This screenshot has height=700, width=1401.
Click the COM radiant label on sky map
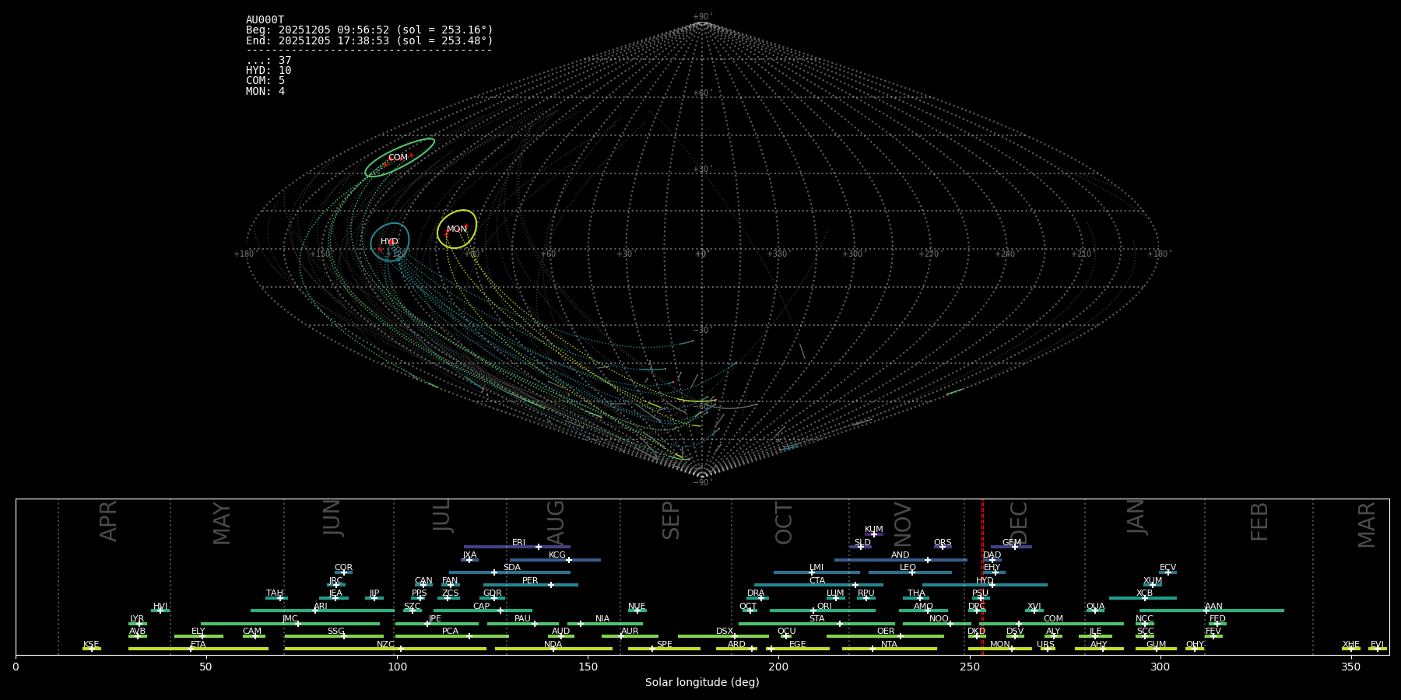point(398,158)
